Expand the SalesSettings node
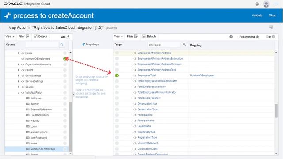The image size is (283, 159). pyautogui.click(x=19, y=76)
